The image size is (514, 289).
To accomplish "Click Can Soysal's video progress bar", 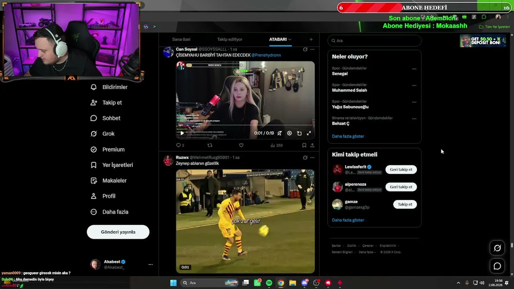I will click(x=245, y=126).
